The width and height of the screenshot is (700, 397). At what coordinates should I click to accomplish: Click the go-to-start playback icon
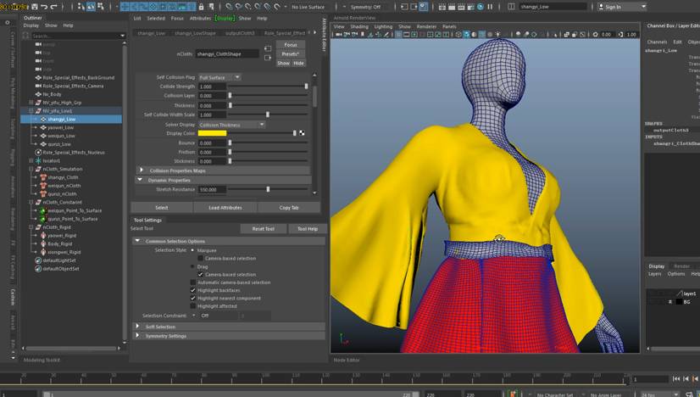[x=677, y=378]
